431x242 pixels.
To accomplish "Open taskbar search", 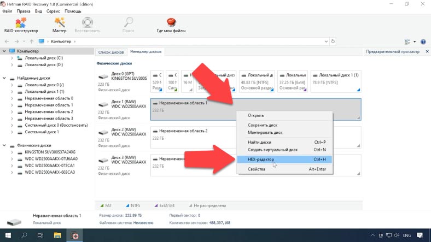I will pyautogui.click(x=24, y=235).
